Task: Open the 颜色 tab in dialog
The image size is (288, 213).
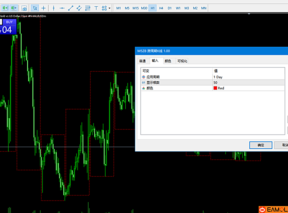Action: click(168, 61)
